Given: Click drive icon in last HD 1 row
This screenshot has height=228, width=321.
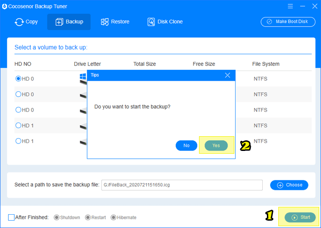Looking at the screenshot, I should tap(83, 142).
